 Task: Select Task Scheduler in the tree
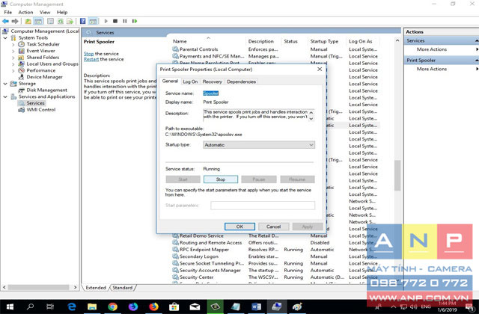coord(43,44)
